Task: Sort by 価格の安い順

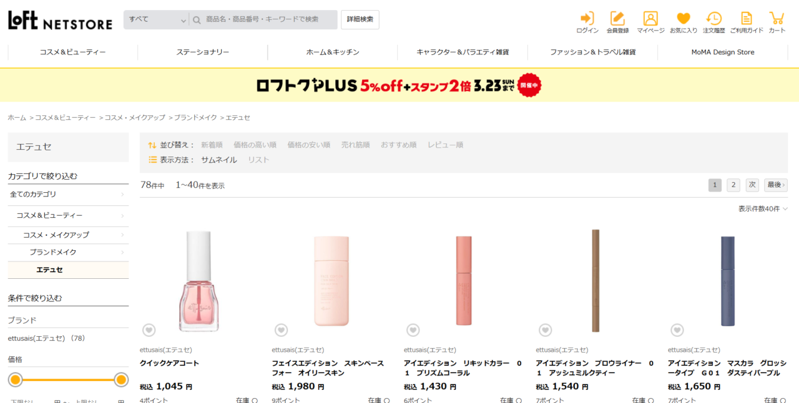Action: pyautogui.click(x=308, y=145)
